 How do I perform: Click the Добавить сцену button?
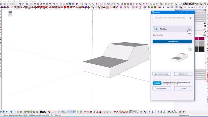pyautogui.click(x=162, y=74)
